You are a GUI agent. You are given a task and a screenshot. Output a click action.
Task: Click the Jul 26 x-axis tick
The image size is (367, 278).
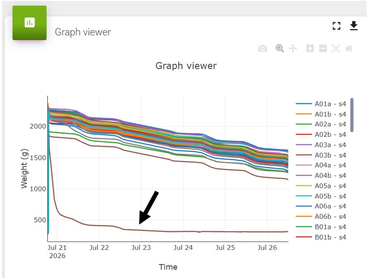click(x=267, y=248)
